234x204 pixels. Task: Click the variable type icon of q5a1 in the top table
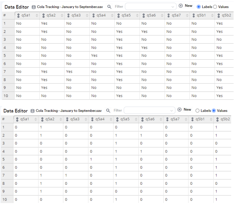pos(18,15)
